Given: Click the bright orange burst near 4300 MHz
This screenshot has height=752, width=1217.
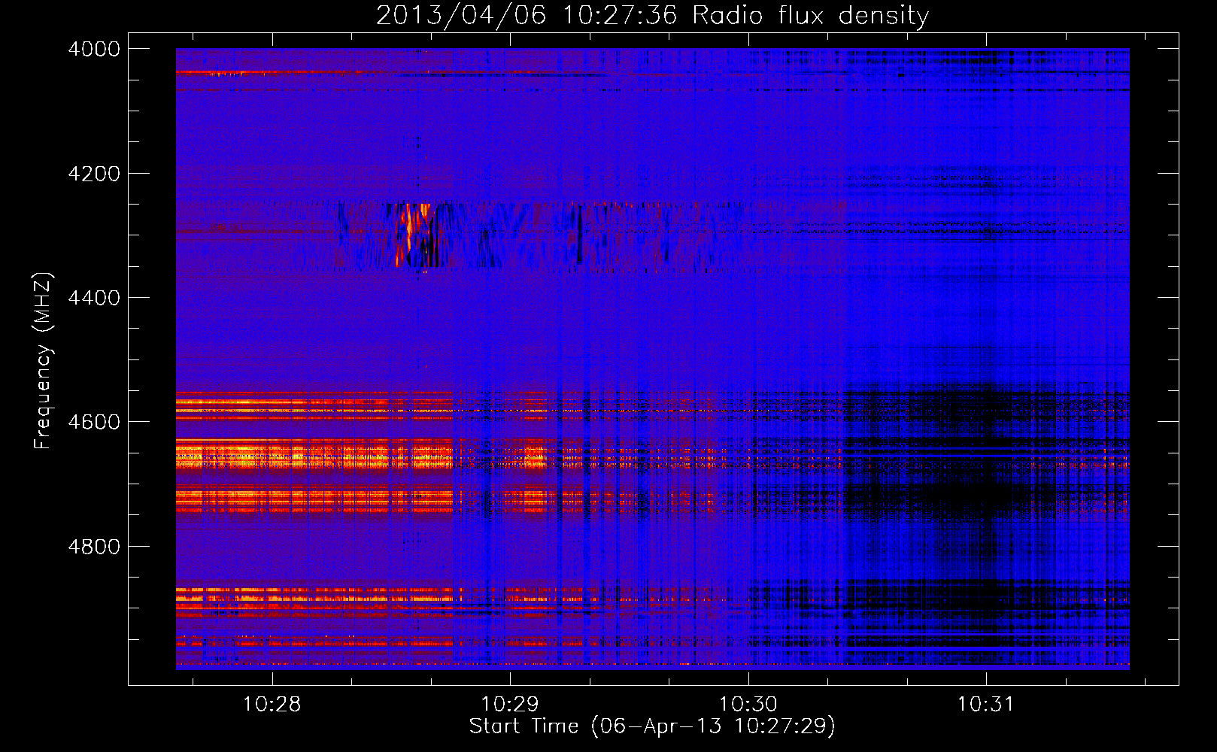Looking at the screenshot, I should (x=412, y=234).
